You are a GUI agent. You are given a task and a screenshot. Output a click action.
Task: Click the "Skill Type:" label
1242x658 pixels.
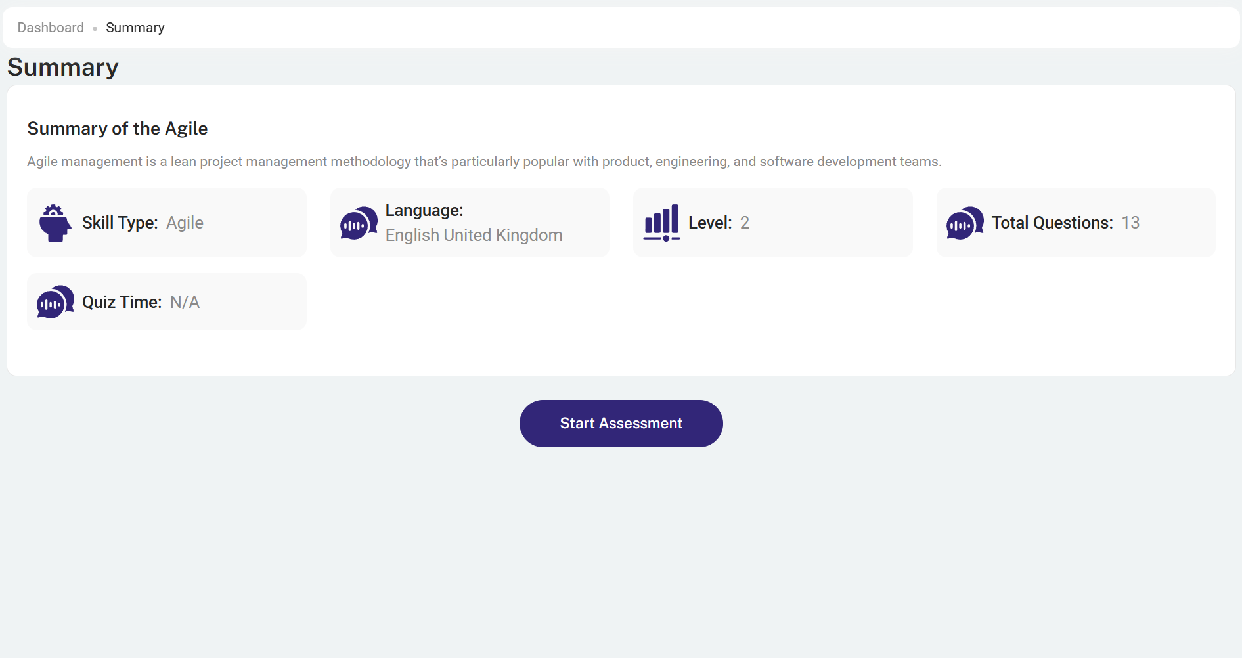point(120,223)
